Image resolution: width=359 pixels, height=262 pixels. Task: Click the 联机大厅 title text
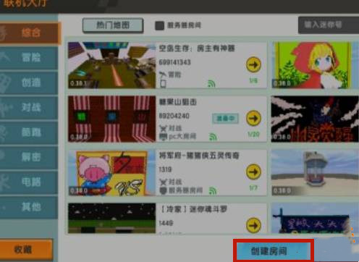(25, 4)
